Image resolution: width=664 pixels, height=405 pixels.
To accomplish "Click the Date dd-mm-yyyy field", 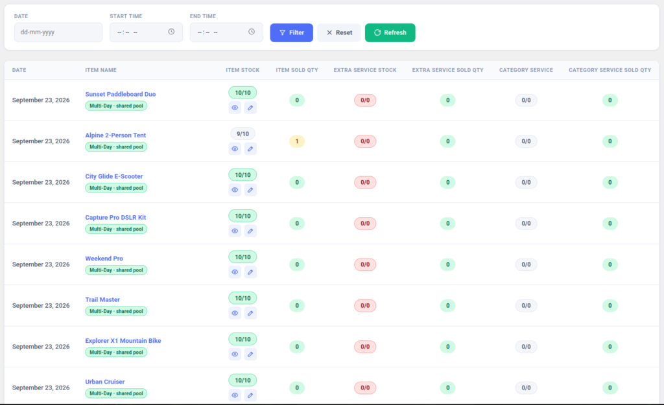I will (x=58, y=32).
